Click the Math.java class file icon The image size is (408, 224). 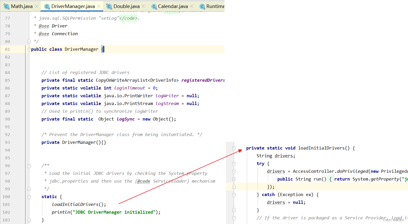click(x=6, y=6)
